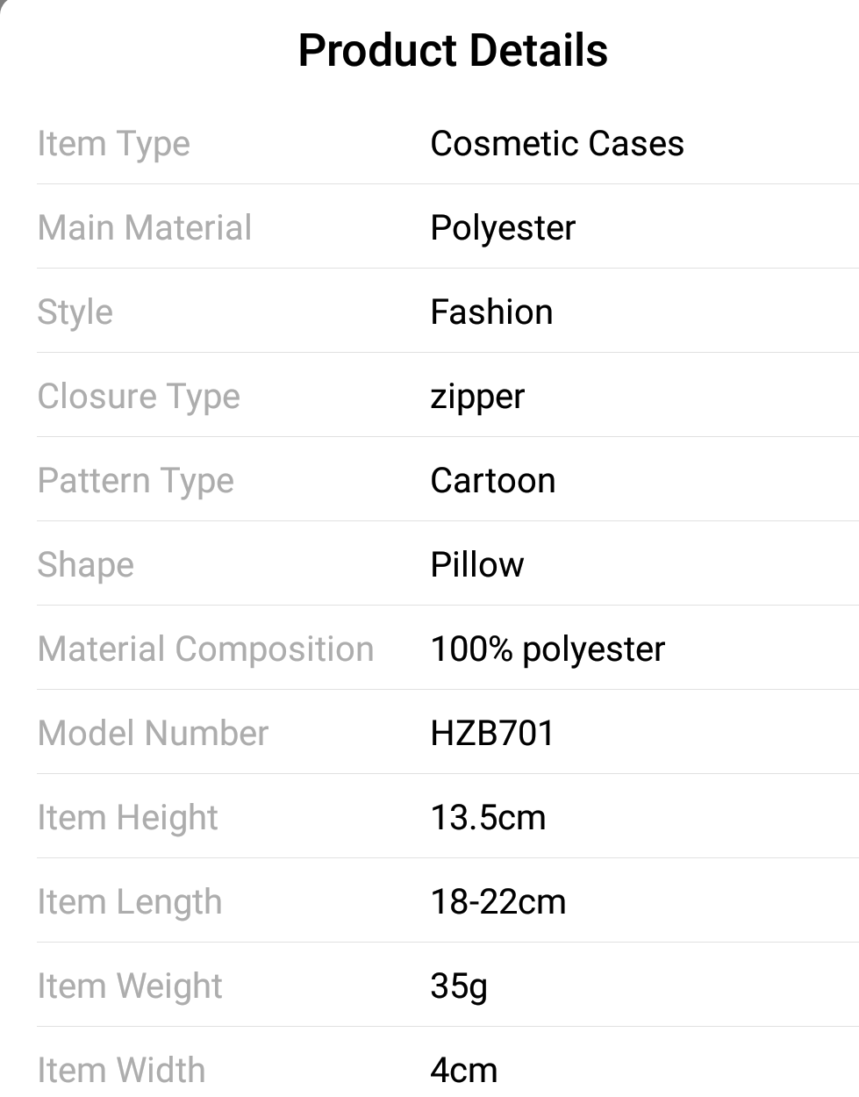Select the Material Composition label
The width and height of the screenshot is (859, 1097).
pos(206,649)
